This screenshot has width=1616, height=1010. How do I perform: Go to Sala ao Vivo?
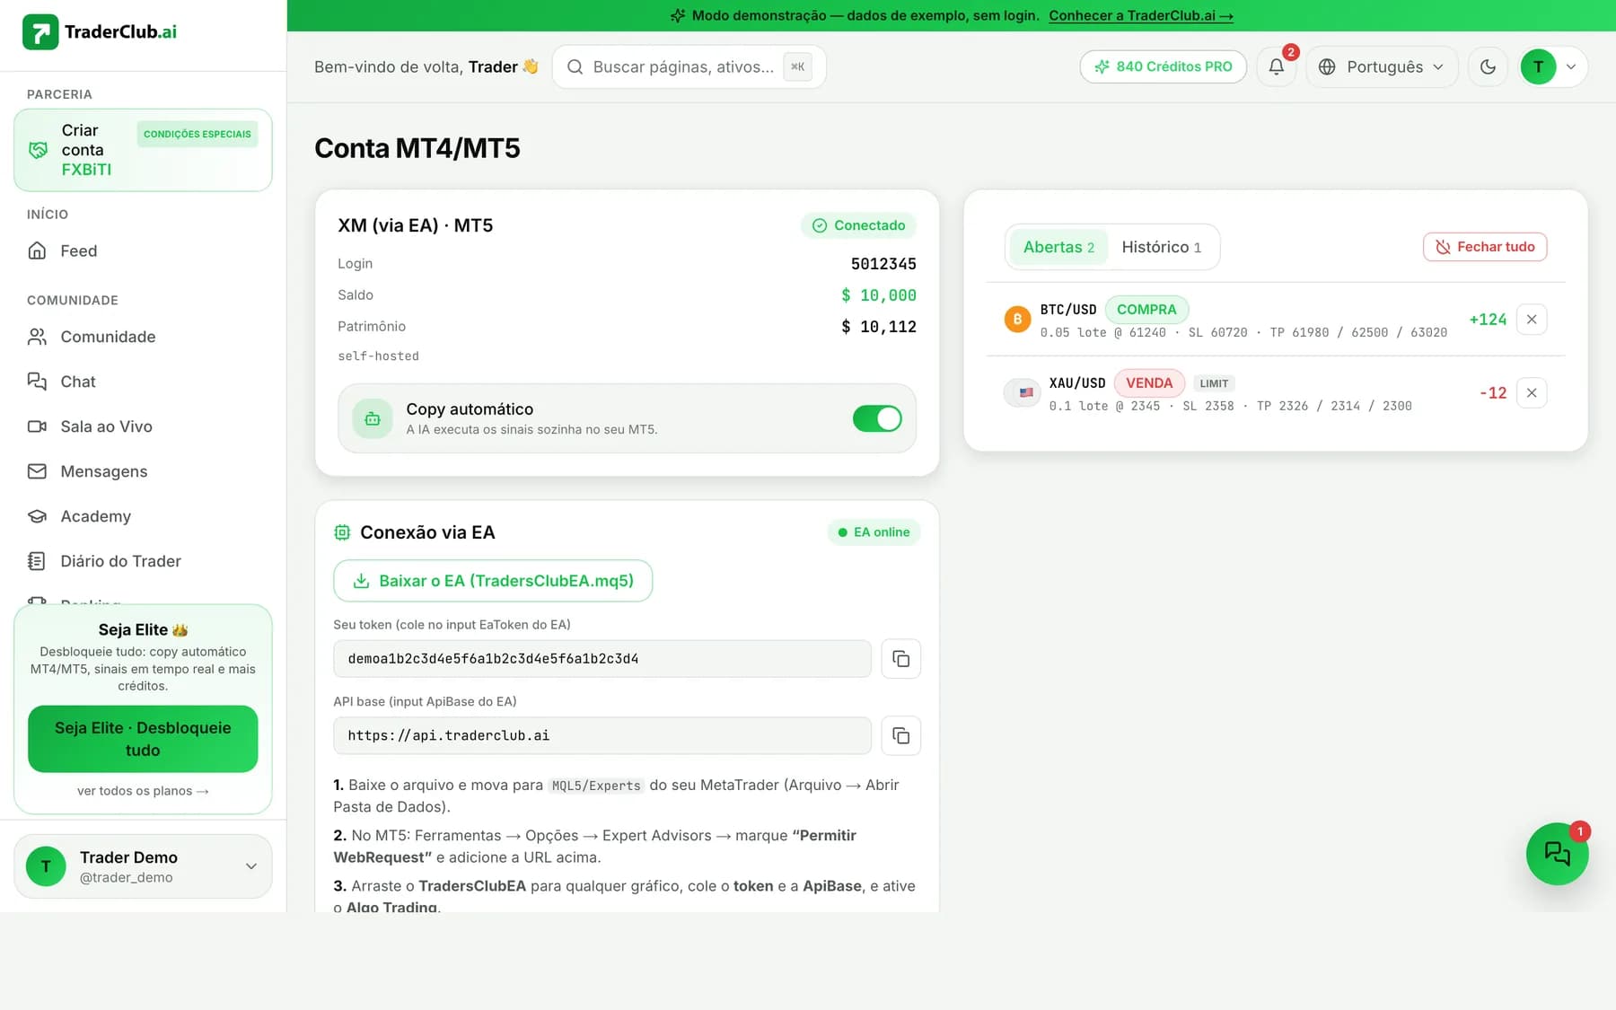[x=143, y=426]
